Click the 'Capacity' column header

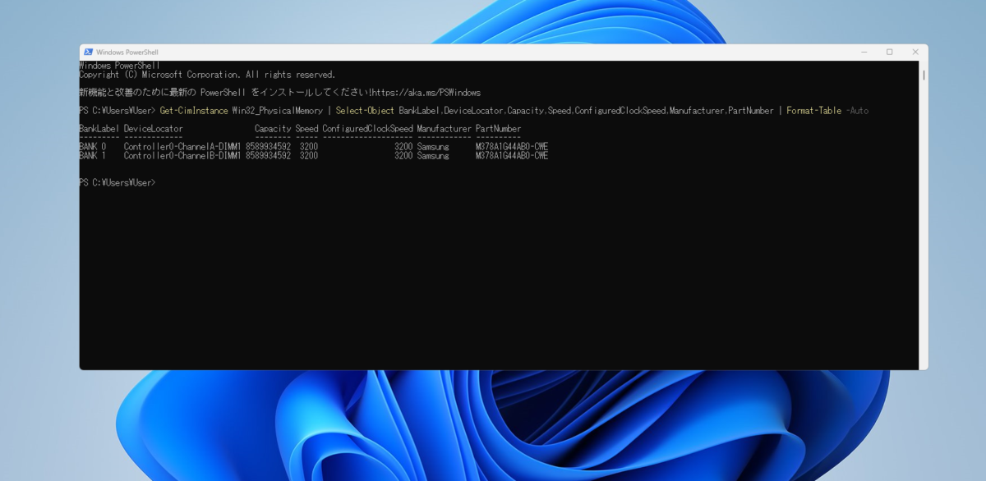[273, 129]
